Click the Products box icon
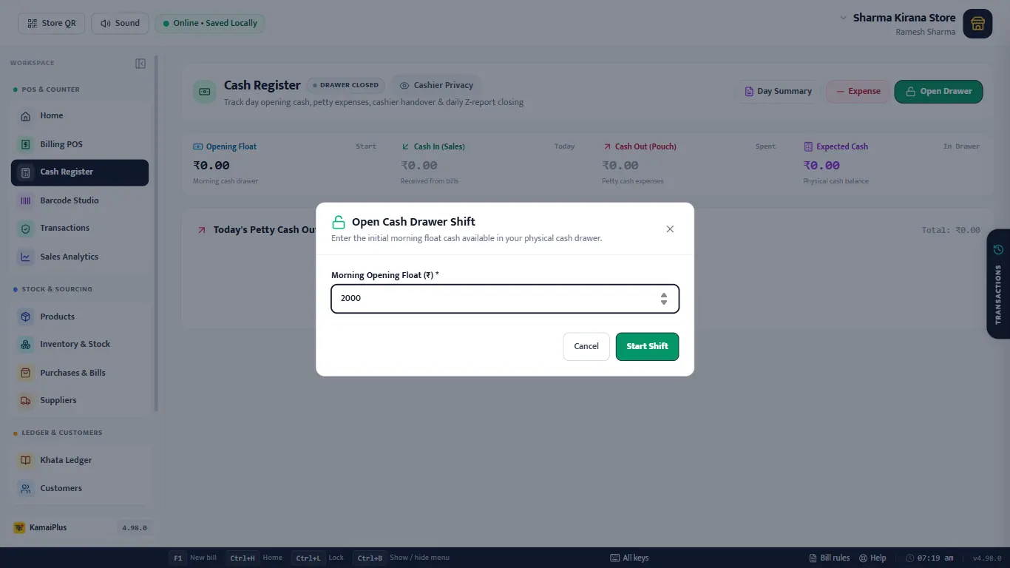This screenshot has width=1010, height=568. (x=26, y=317)
